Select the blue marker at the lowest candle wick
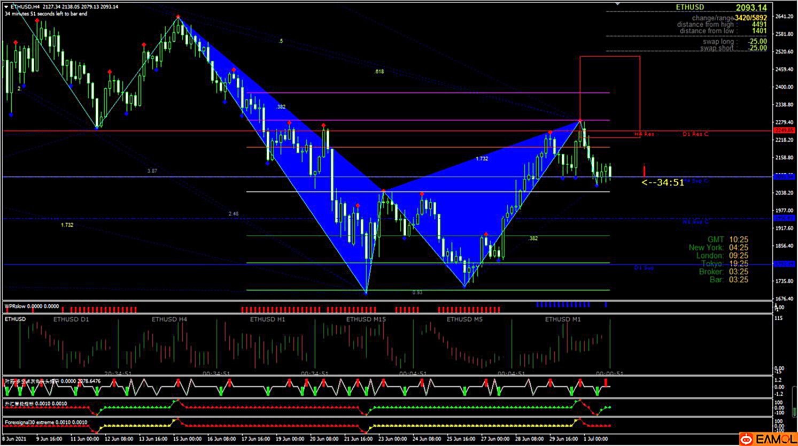This screenshot has height=446, width=798. 366,293
